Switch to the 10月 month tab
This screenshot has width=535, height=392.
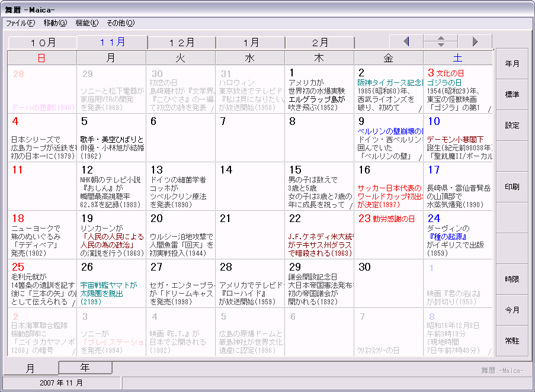[43, 43]
